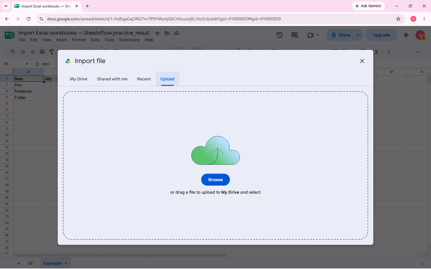Viewport: 431px width, 269px height.
Task: Open a new browser tab
Action: [x=87, y=6]
